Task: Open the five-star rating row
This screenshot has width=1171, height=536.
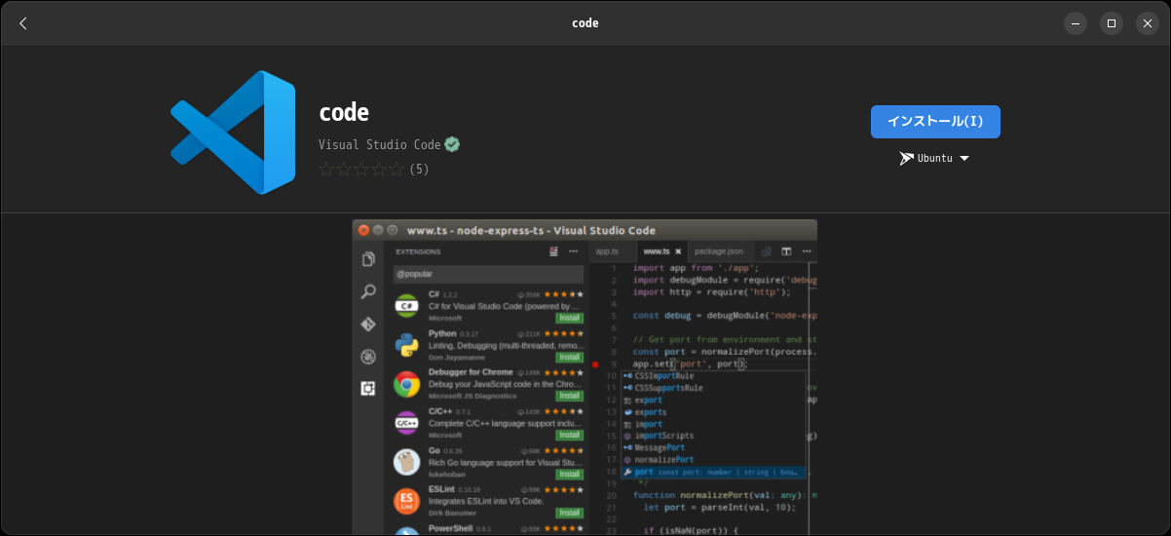Action: (361, 170)
